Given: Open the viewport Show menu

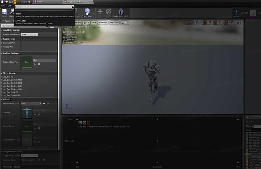Looking at the screenshot, I should (x=94, y=22).
